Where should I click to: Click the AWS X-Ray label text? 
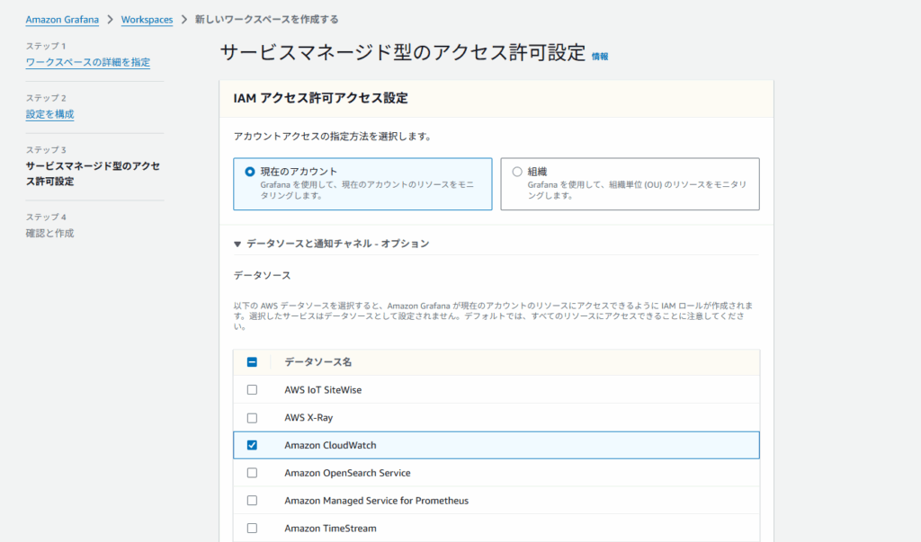click(308, 417)
